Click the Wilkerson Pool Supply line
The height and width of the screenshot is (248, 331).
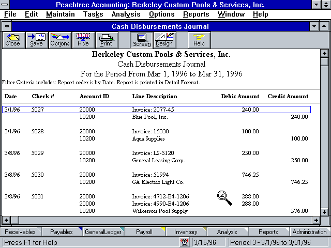[160, 211]
